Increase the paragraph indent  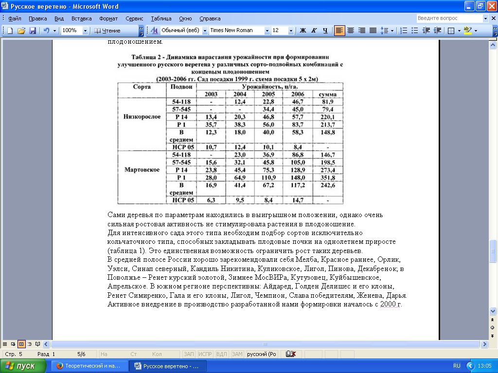point(437,31)
